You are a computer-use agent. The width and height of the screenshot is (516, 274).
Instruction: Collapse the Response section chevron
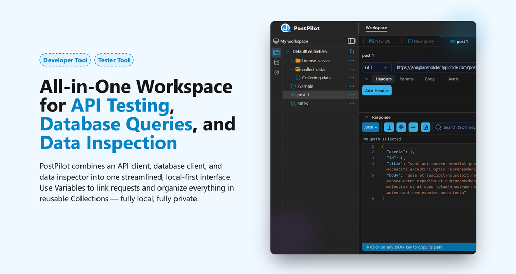pyautogui.click(x=366, y=117)
